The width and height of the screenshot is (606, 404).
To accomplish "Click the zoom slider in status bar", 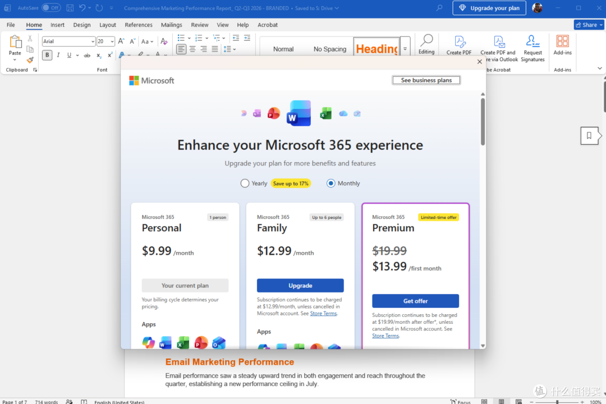I will tap(557, 402).
